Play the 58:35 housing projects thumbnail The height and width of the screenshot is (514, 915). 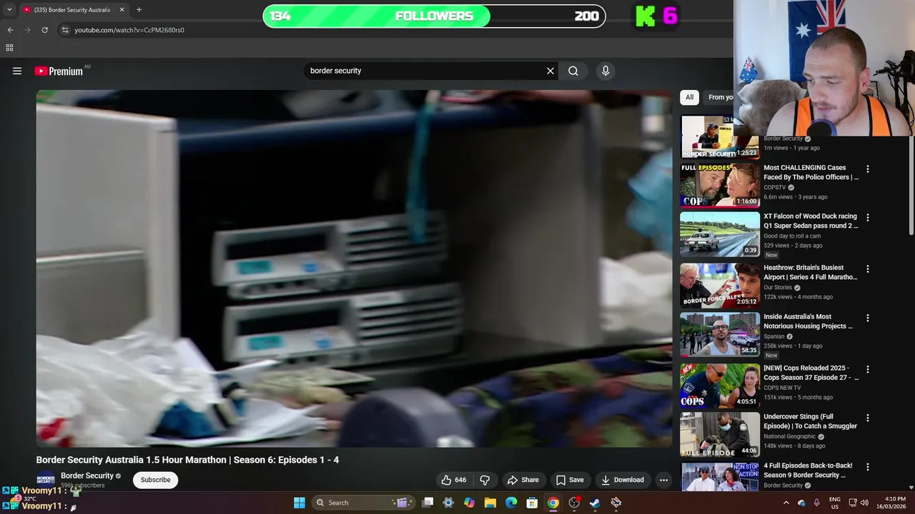coord(720,334)
